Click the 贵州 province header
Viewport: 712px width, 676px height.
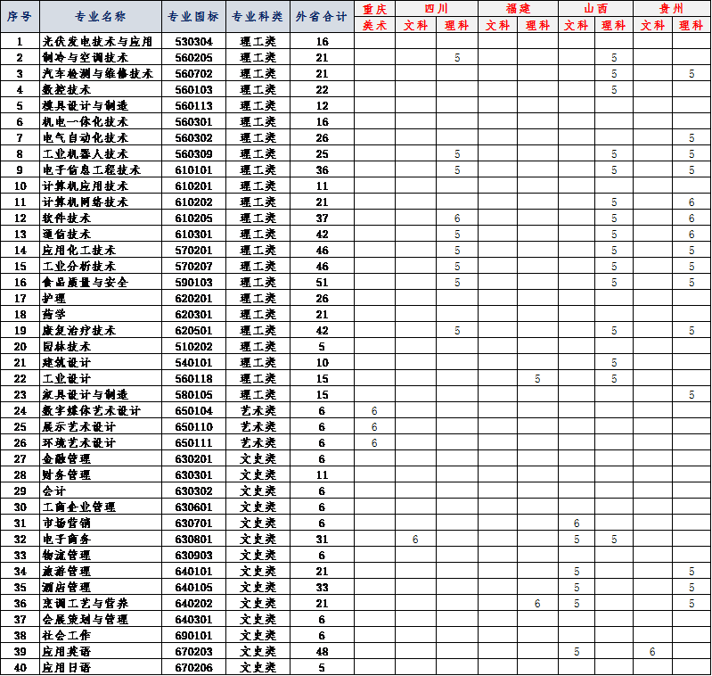[672, 9]
